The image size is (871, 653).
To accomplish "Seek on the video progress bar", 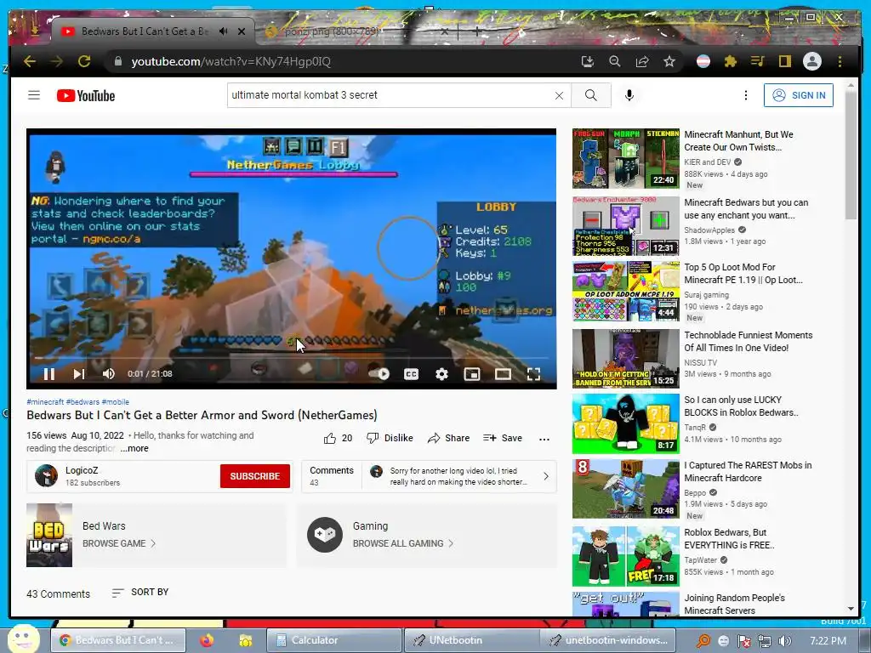I will pyautogui.click(x=292, y=358).
